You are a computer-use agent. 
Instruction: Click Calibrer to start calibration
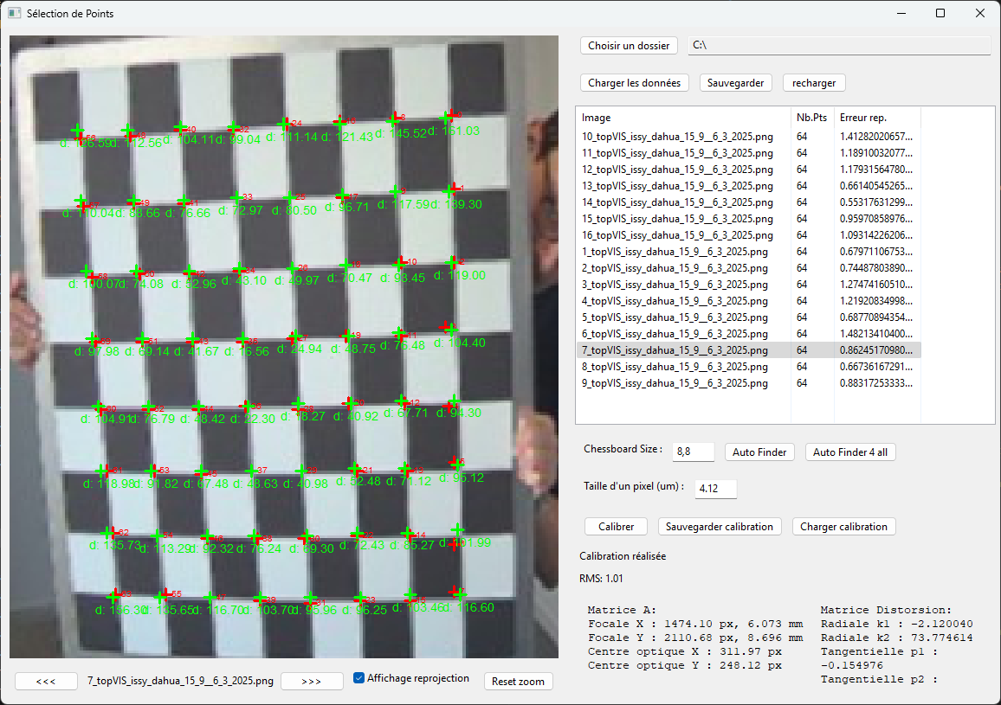(616, 526)
